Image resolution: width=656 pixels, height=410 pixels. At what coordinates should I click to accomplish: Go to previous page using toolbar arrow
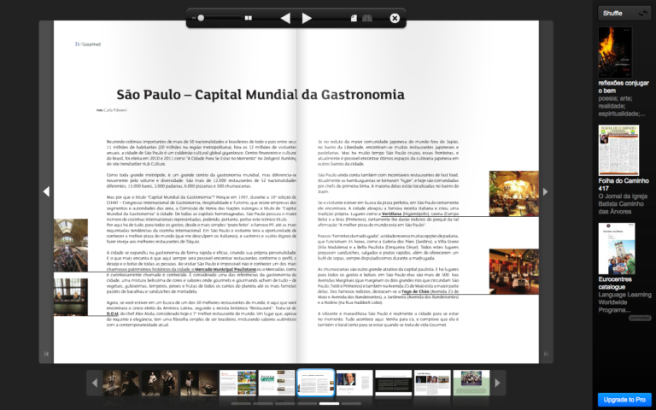(x=285, y=18)
